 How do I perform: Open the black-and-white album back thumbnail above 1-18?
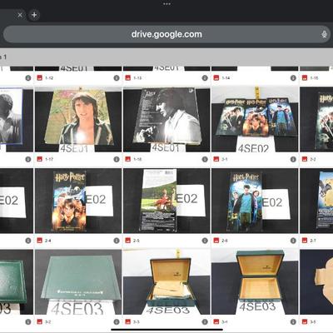point(166,119)
